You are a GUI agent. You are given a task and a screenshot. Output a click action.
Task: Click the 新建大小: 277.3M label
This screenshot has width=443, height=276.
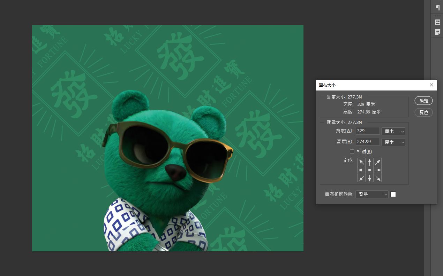[344, 122]
